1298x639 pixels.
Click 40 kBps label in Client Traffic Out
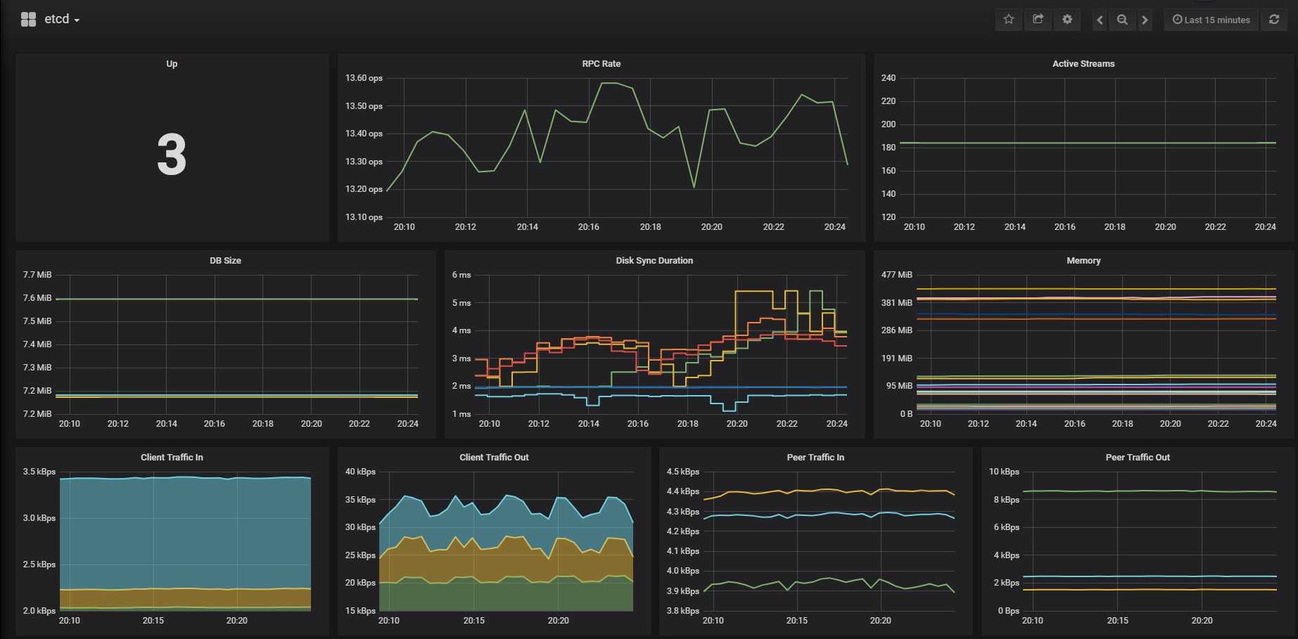[x=360, y=472]
